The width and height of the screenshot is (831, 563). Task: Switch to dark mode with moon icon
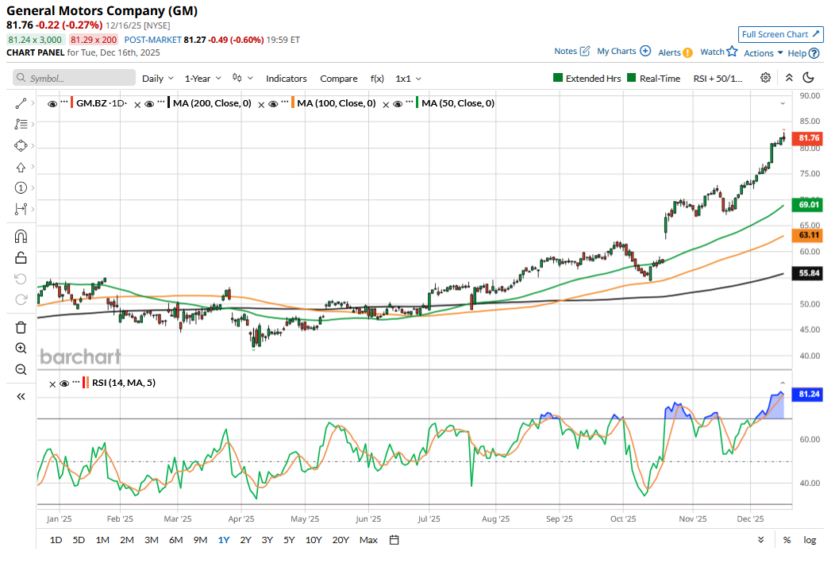click(809, 78)
